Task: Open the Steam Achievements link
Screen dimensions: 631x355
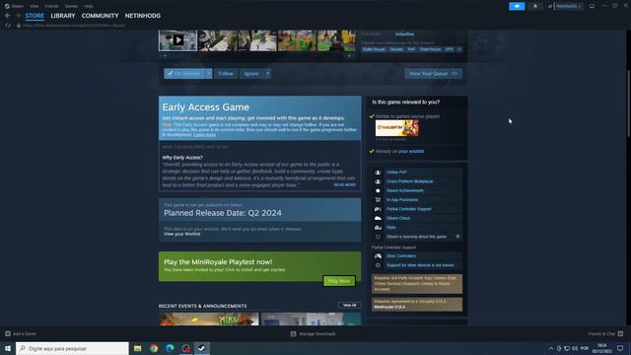Action: (x=405, y=190)
